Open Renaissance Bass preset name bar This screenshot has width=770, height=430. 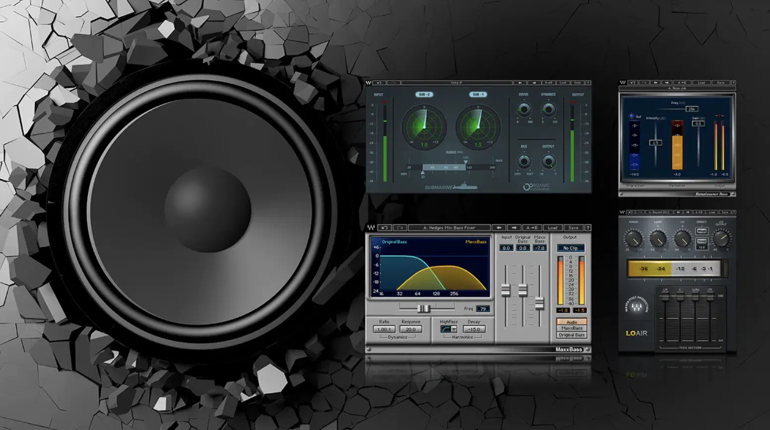pyautogui.click(x=677, y=88)
